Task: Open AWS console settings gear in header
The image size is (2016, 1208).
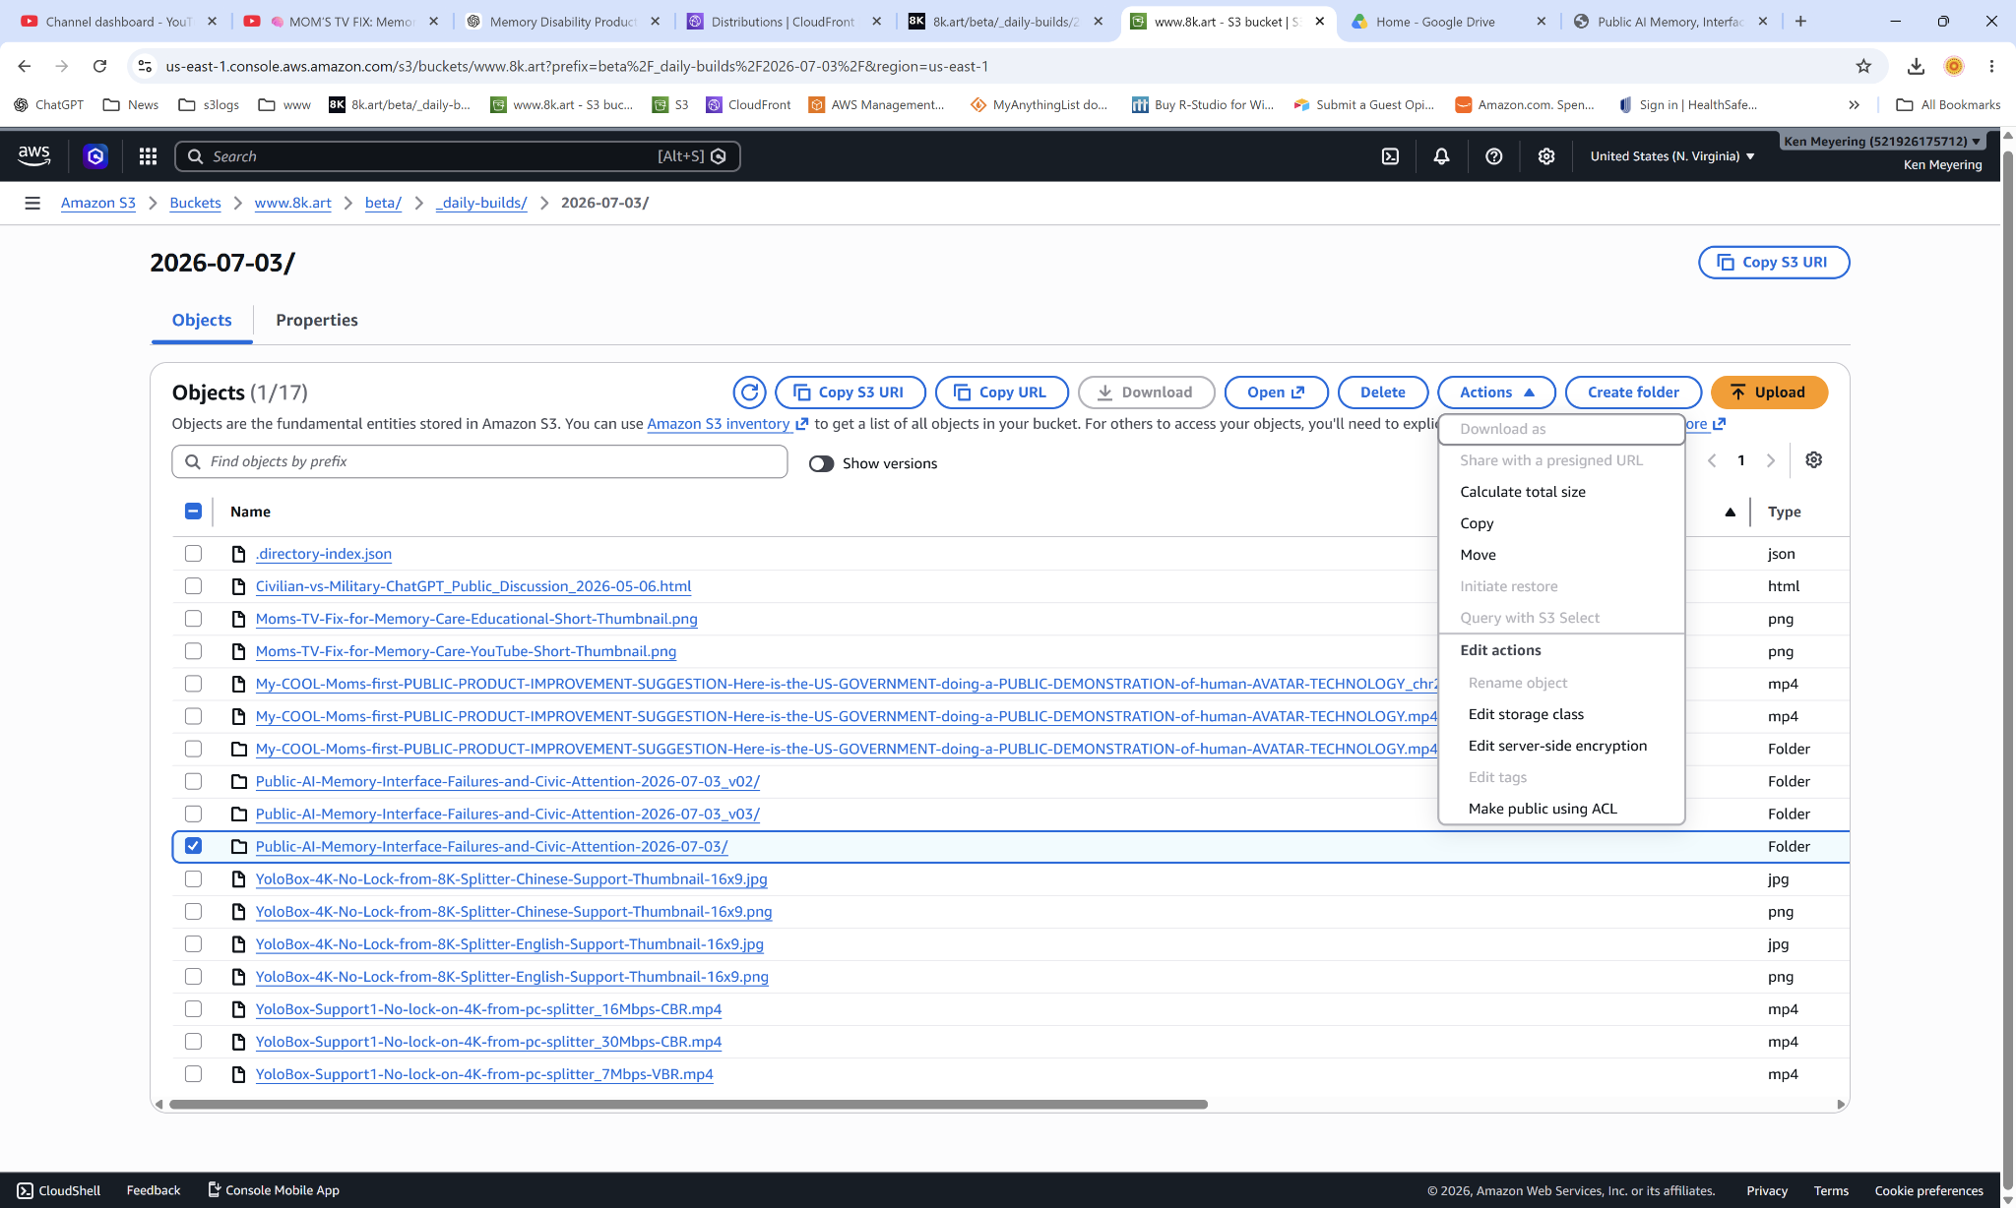Action: [x=1546, y=156]
